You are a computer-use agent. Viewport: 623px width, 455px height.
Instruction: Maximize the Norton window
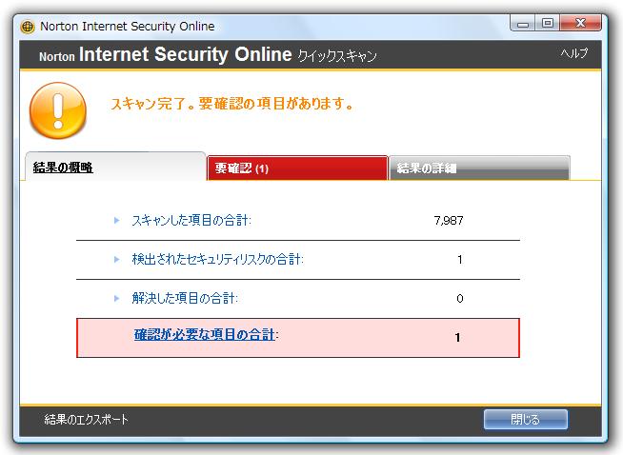pyautogui.click(x=548, y=24)
